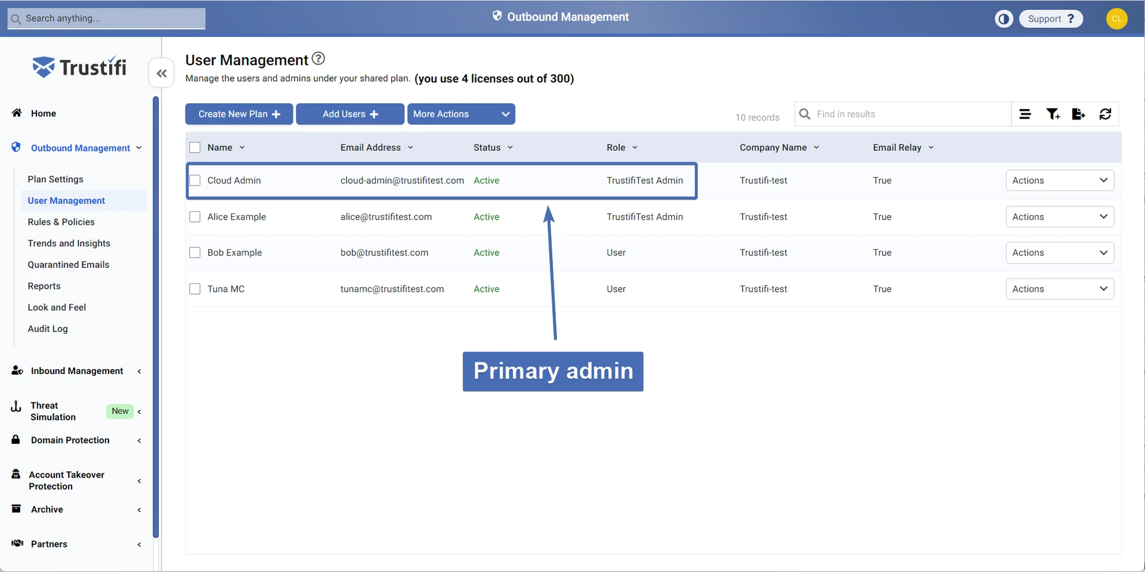Click the Create New Plan button
This screenshot has height=572, width=1145.
239,114
